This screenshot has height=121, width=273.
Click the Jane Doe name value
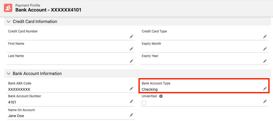tap(16, 116)
